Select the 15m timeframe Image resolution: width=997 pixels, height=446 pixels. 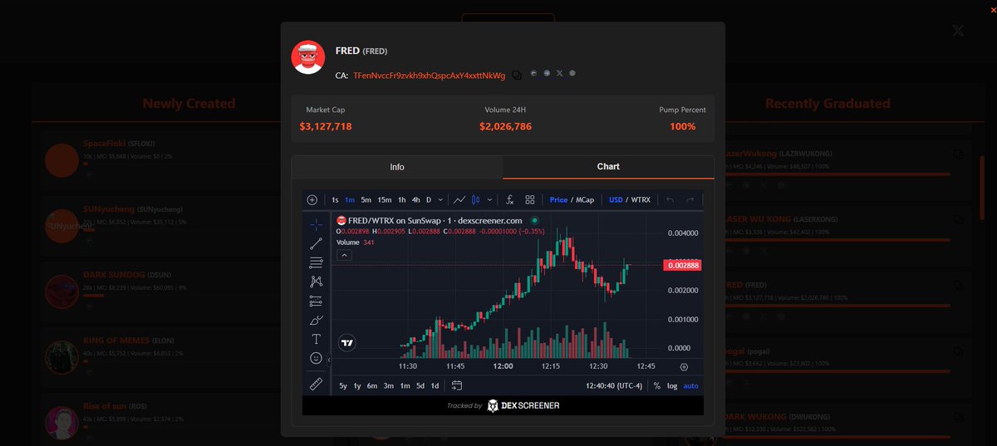tap(385, 200)
